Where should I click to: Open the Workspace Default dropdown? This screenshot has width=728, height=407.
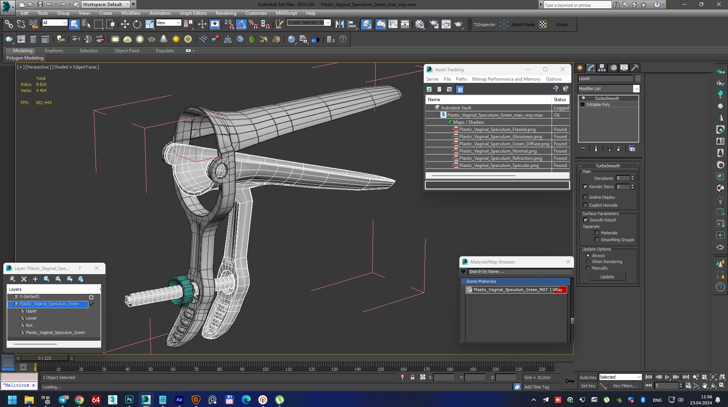106,5
